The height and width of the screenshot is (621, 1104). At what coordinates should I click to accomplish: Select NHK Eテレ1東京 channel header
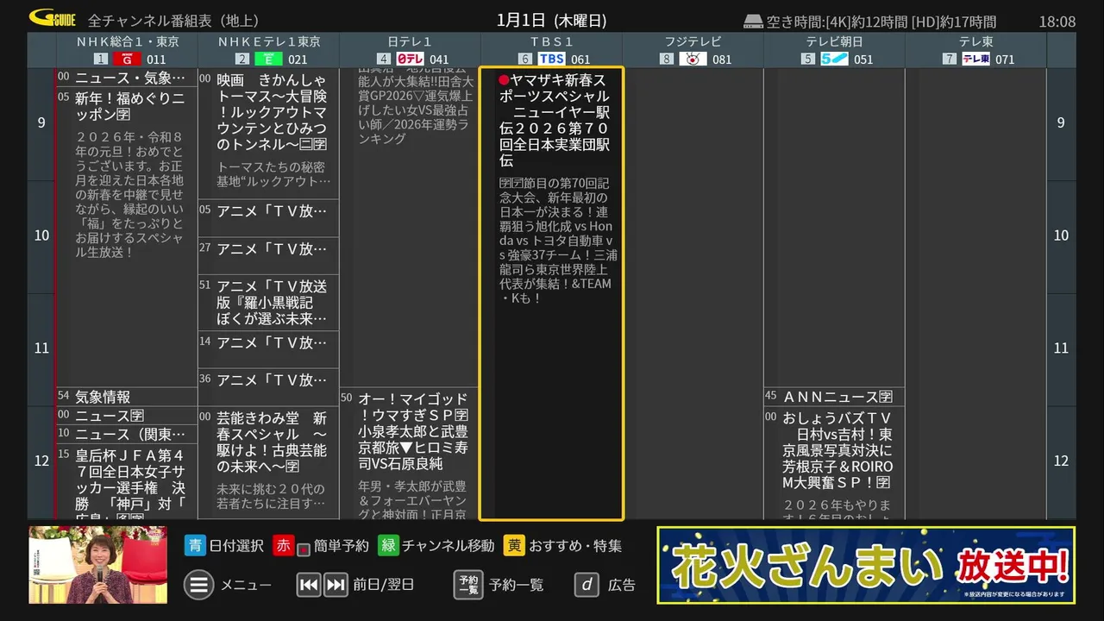[269, 51]
